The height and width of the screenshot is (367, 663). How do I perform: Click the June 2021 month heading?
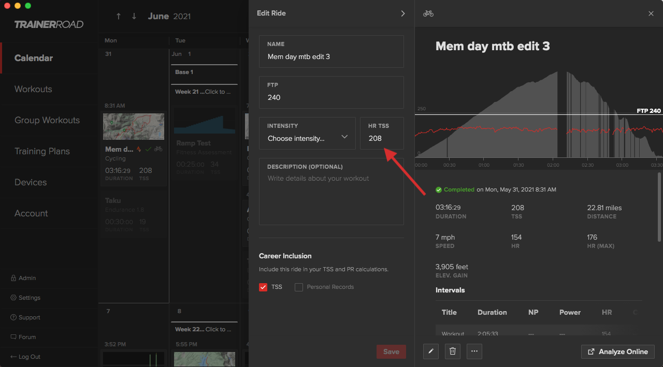[169, 16]
